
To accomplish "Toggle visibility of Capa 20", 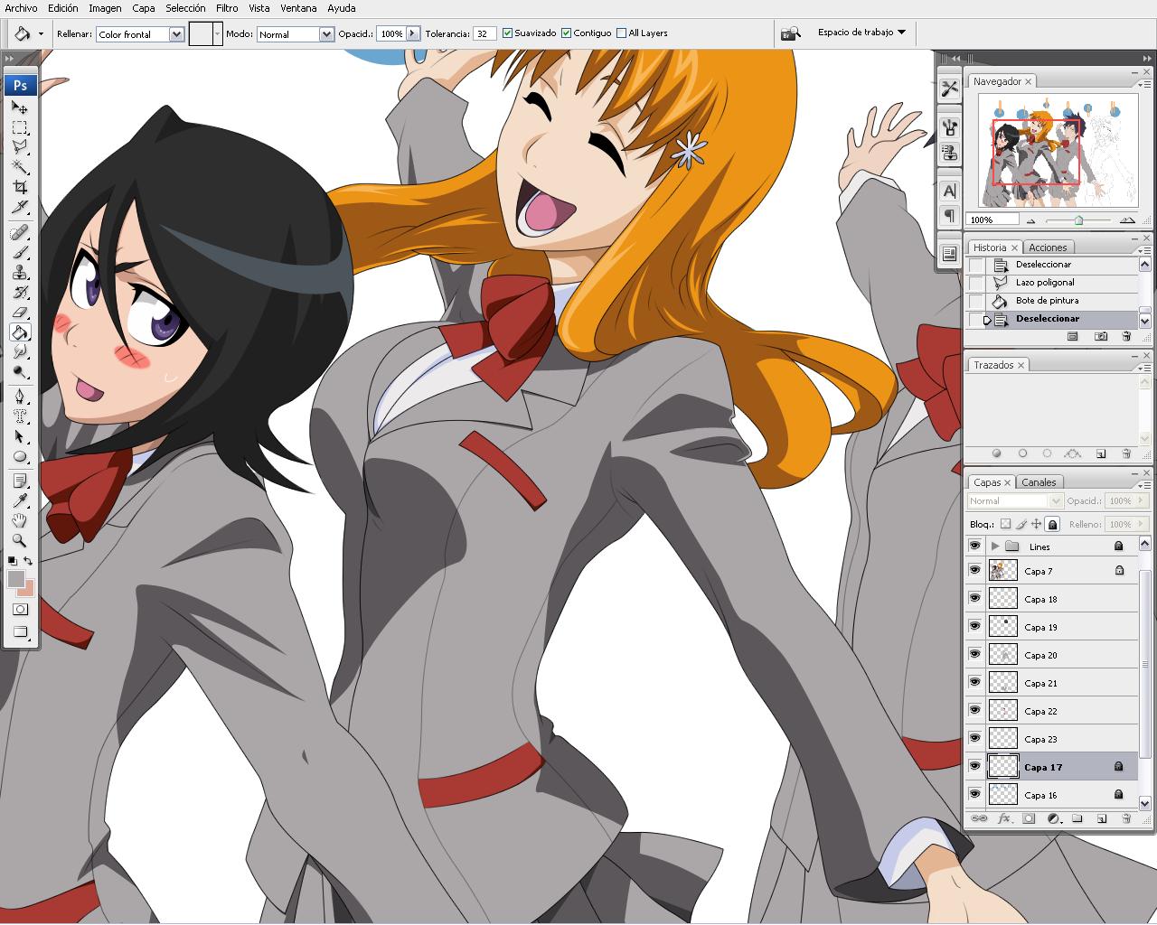I will pos(974,654).
